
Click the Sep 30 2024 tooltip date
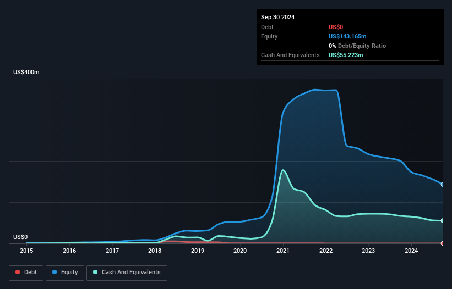click(277, 17)
